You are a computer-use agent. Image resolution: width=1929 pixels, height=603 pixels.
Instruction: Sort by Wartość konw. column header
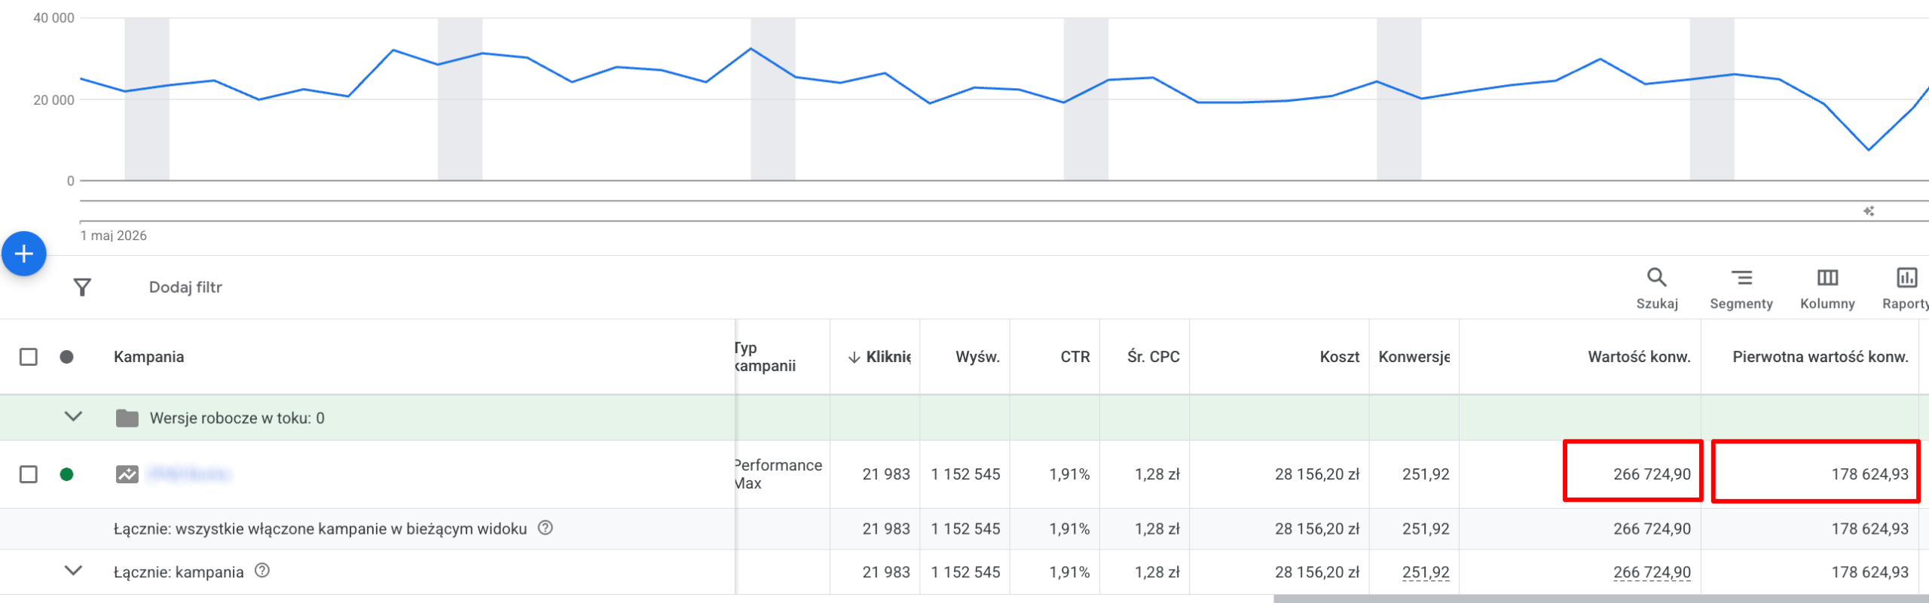click(1639, 357)
